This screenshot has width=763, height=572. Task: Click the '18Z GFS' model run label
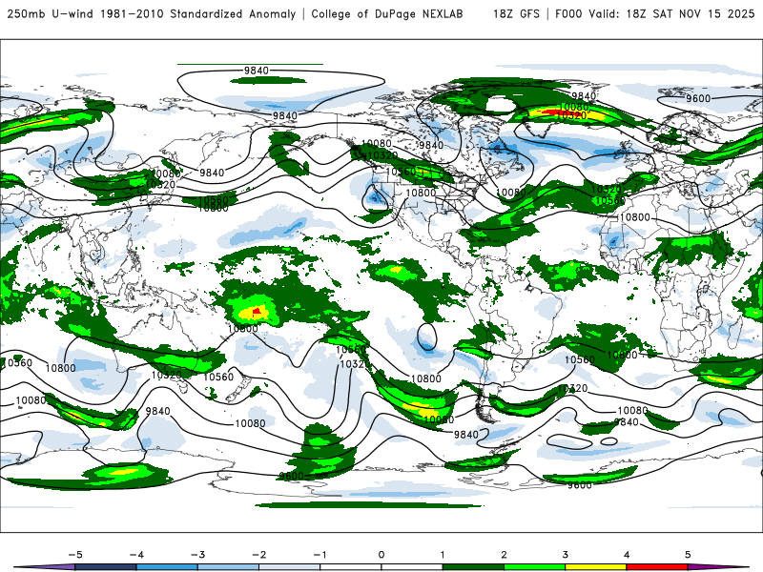pyautogui.click(x=516, y=14)
